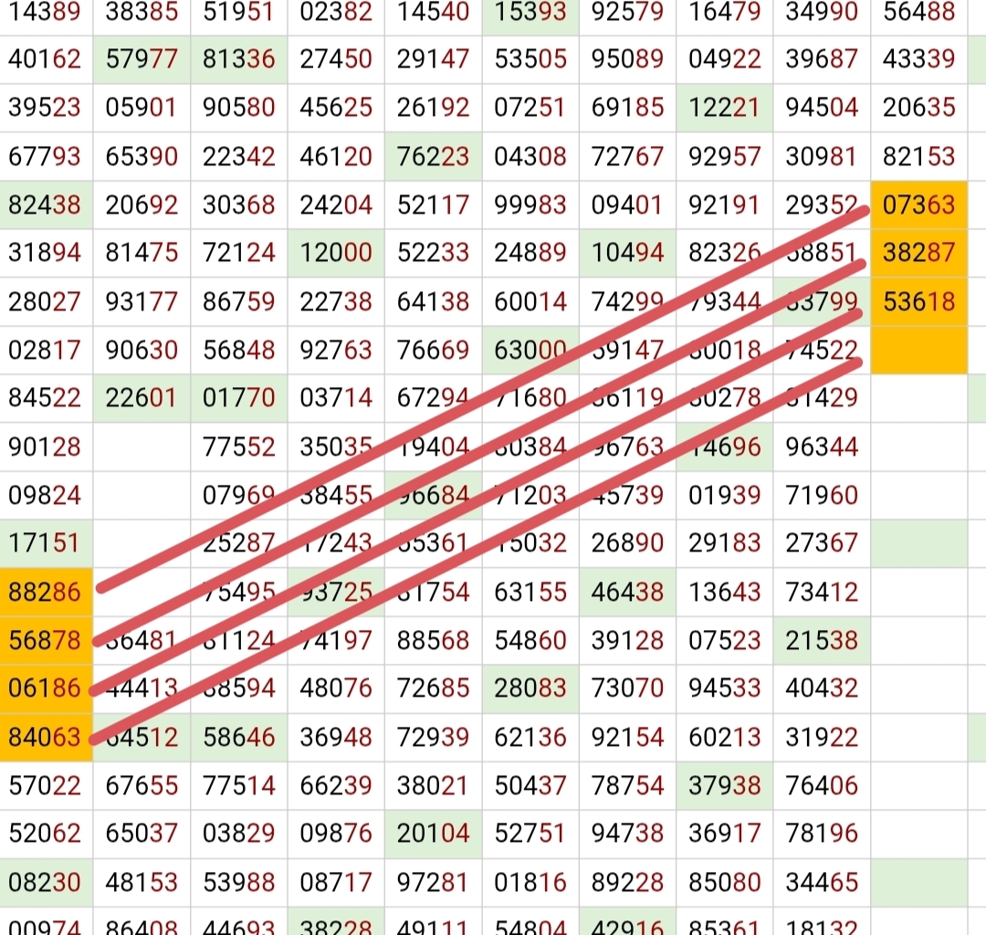Click the cell reading 34465
The height and width of the screenshot is (935, 986).
pyautogui.click(x=822, y=883)
